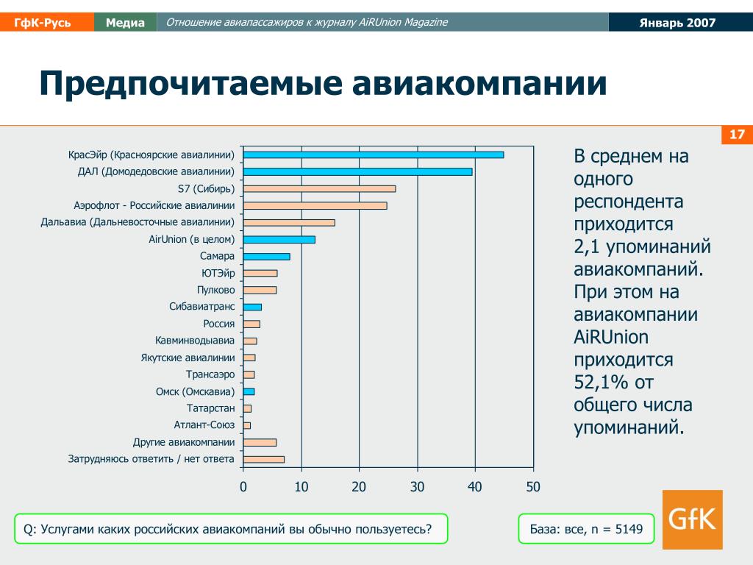This screenshot has height=565, width=753.
Task: Click the orange slide number 17 badge
Action: tap(737, 135)
